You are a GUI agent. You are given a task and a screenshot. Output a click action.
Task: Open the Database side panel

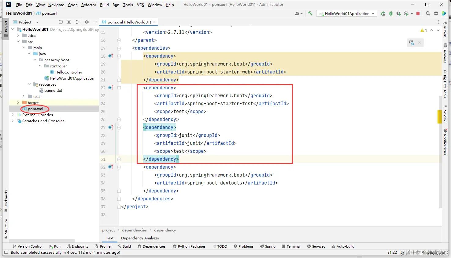coord(445,53)
